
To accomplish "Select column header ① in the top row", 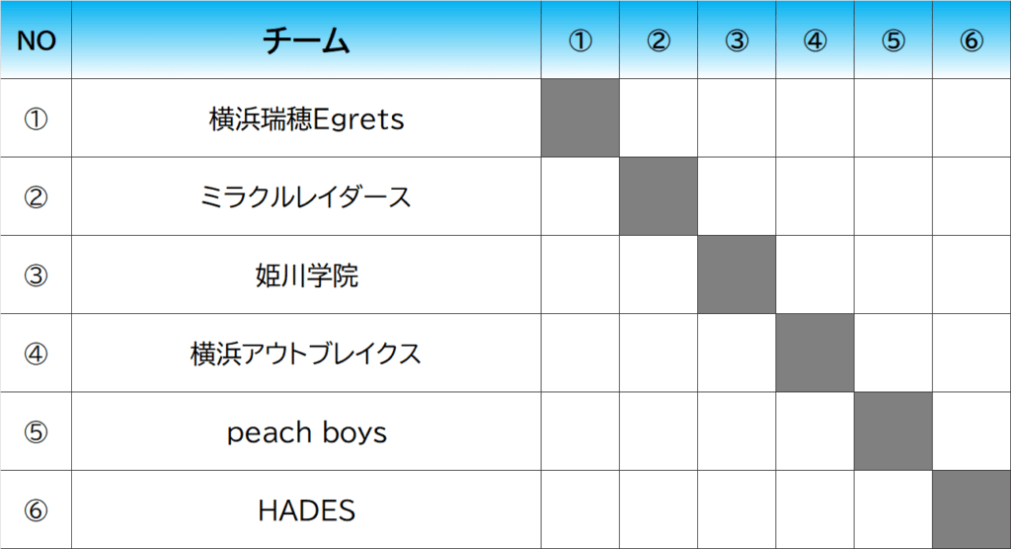I will [581, 40].
